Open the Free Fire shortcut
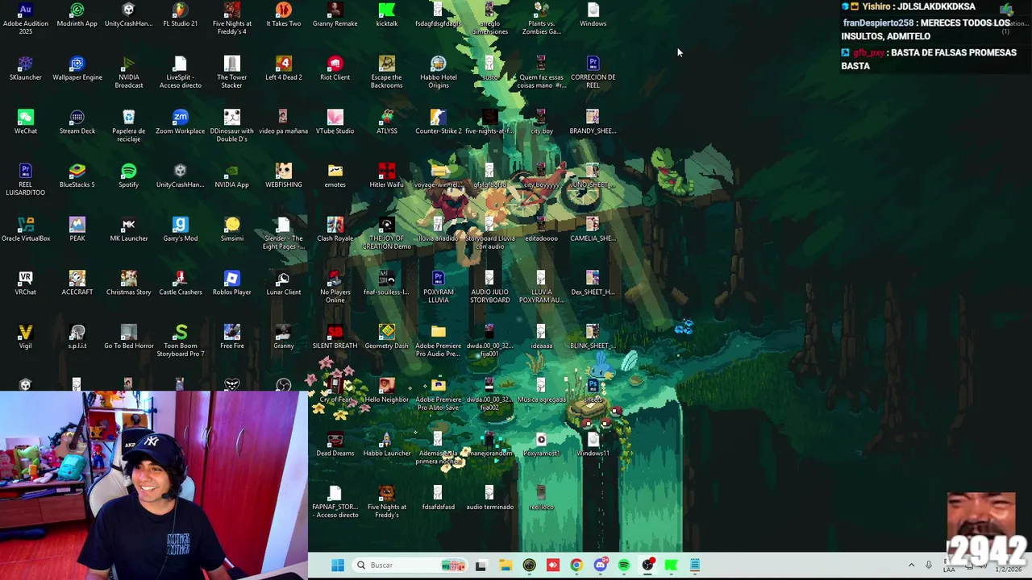Image resolution: width=1032 pixels, height=580 pixels. [x=231, y=338]
